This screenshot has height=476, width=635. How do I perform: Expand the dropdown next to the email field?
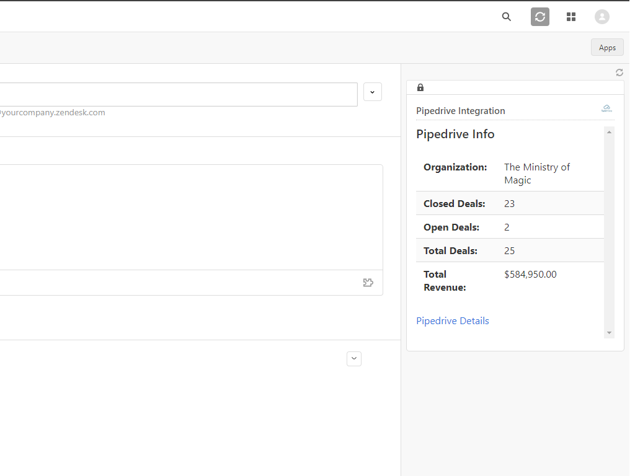pos(372,92)
